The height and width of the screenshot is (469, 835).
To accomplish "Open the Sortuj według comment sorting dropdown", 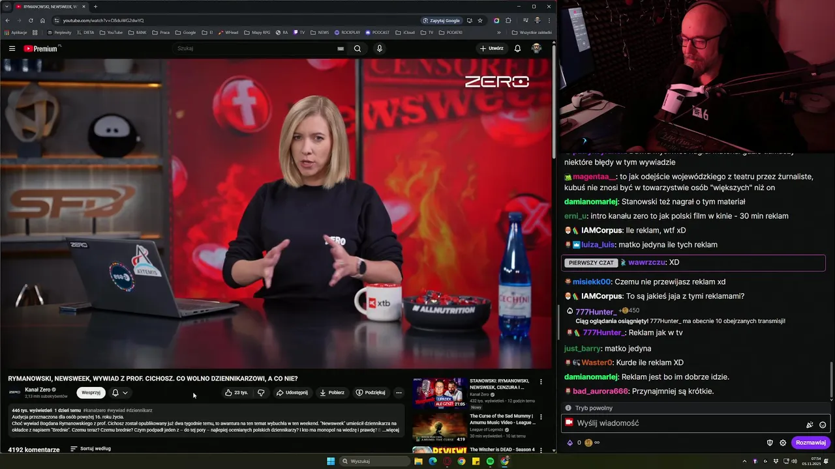I will point(91,449).
